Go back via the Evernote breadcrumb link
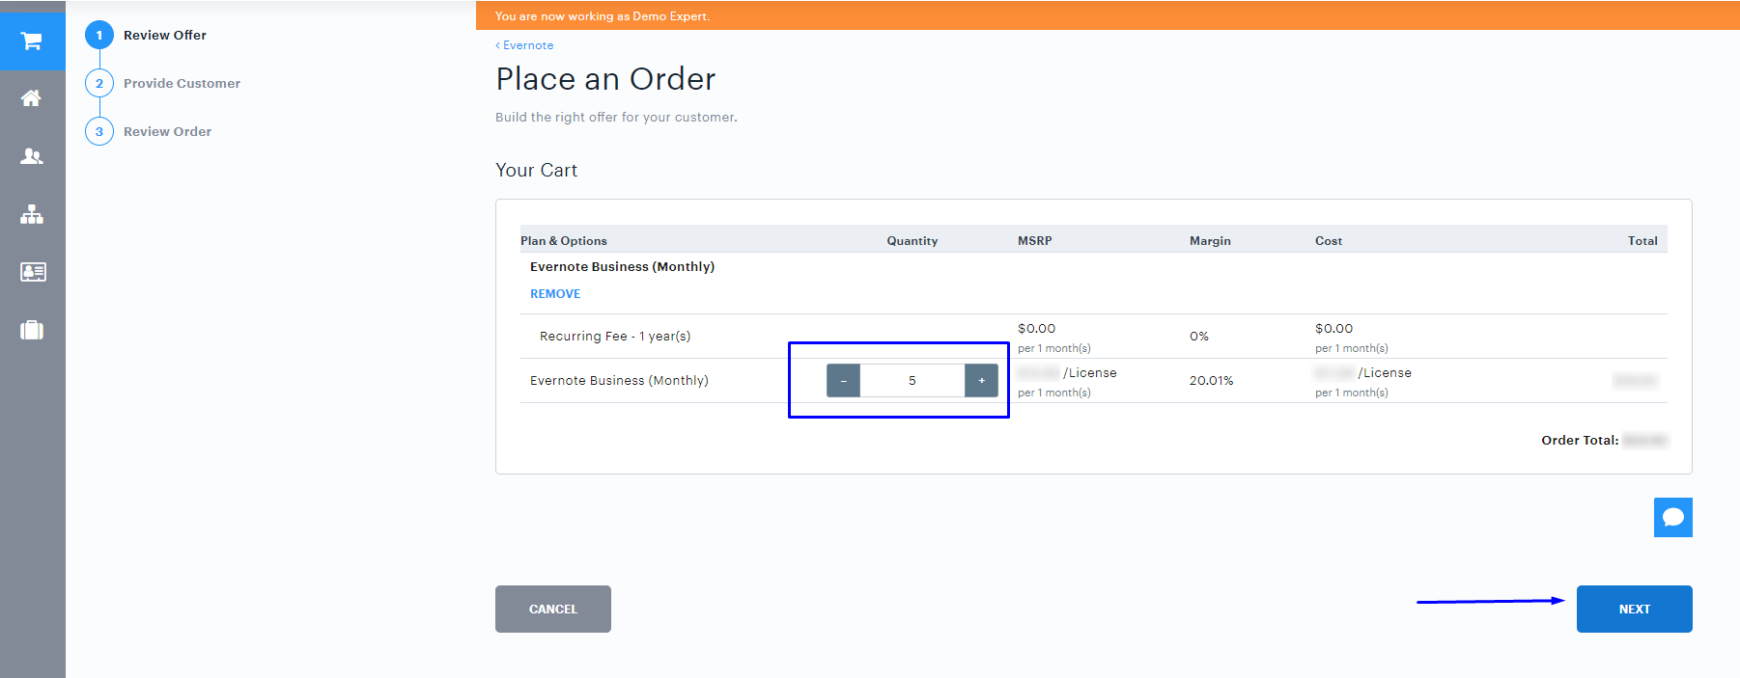Image resolution: width=1740 pixels, height=678 pixels. 525,45
